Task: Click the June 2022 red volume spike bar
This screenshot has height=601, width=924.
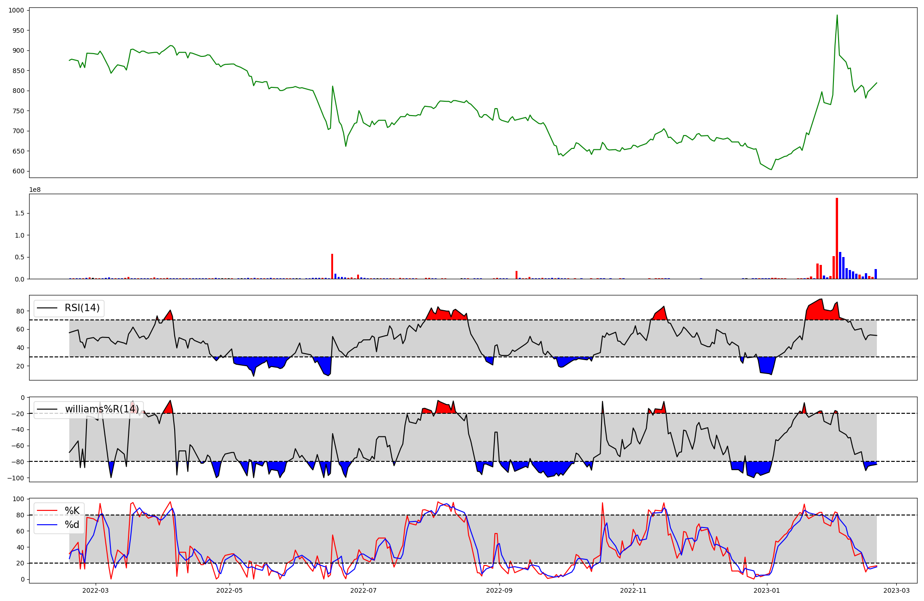Action: click(332, 266)
